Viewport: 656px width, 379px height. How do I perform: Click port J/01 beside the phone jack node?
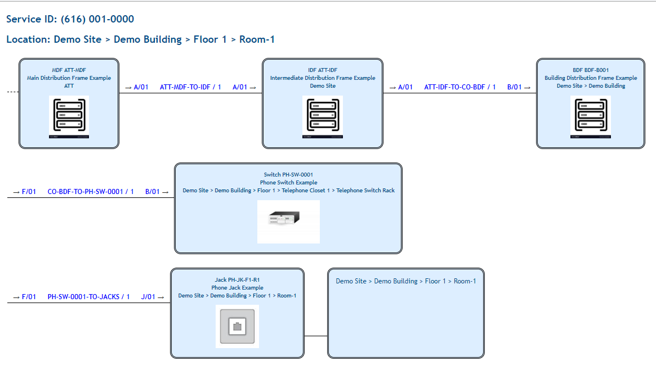(148, 296)
